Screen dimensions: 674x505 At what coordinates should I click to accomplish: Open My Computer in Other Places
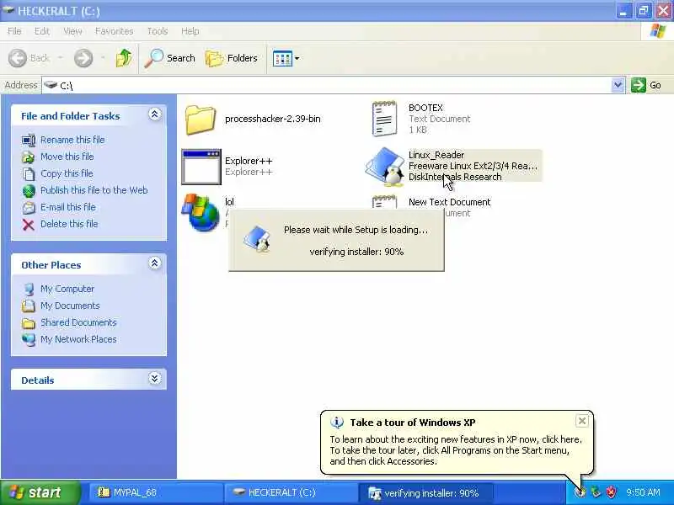[67, 289]
